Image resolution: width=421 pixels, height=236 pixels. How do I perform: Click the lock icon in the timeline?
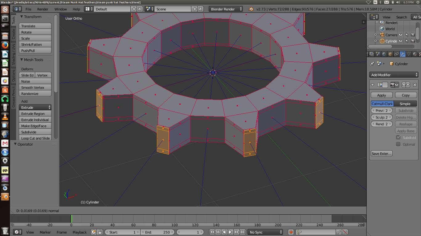(x=100, y=232)
